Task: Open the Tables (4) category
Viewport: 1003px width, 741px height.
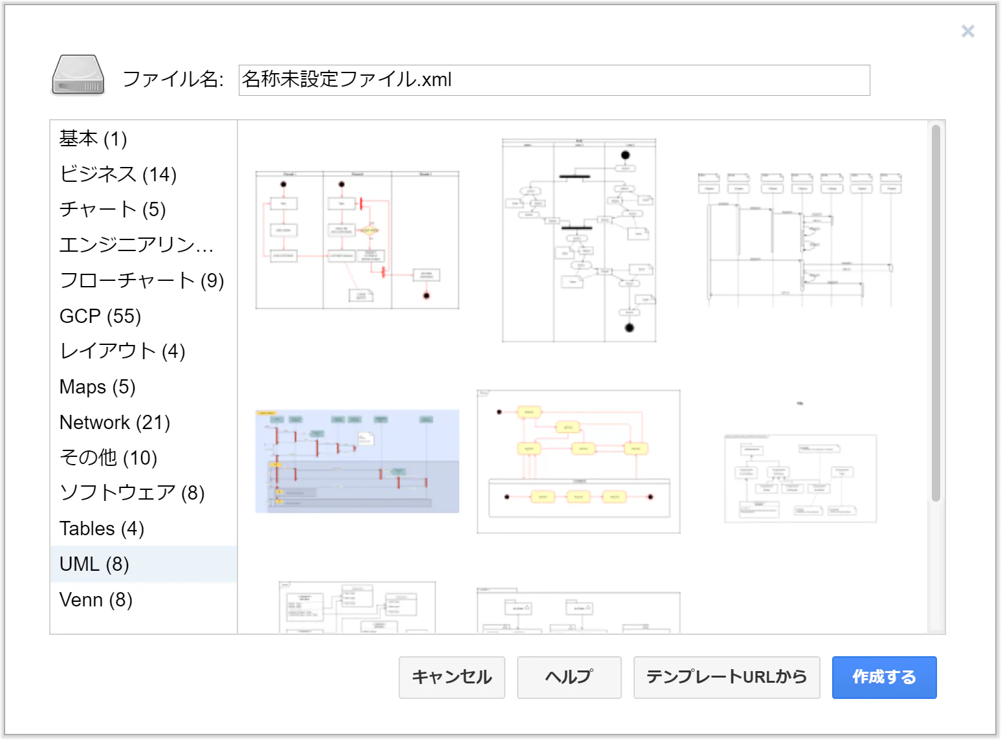Action: pos(144,529)
